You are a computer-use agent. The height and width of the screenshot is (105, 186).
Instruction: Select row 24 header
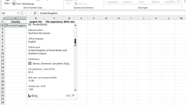2,102
